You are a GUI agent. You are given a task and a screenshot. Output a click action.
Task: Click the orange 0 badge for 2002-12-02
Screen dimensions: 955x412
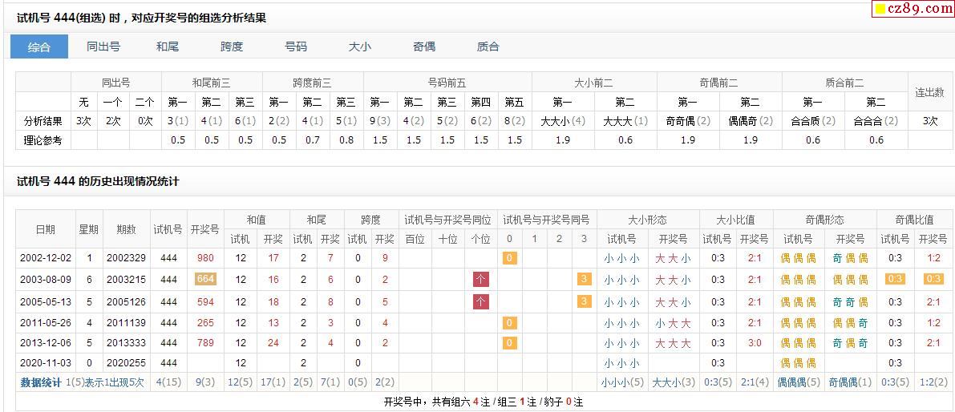coord(510,258)
